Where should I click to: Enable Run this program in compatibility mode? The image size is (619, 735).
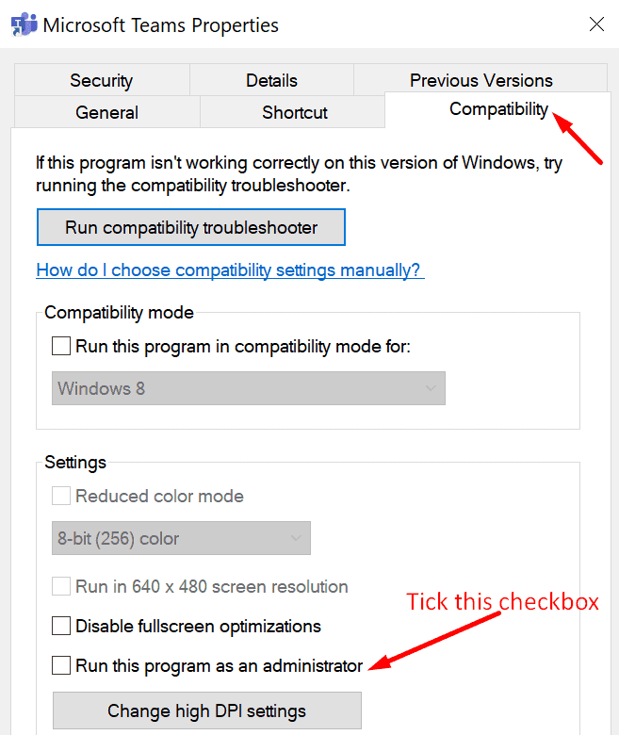tap(61, 347)
